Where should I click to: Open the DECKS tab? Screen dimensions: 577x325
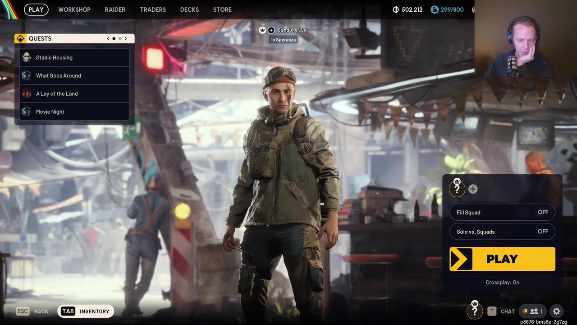189,9
